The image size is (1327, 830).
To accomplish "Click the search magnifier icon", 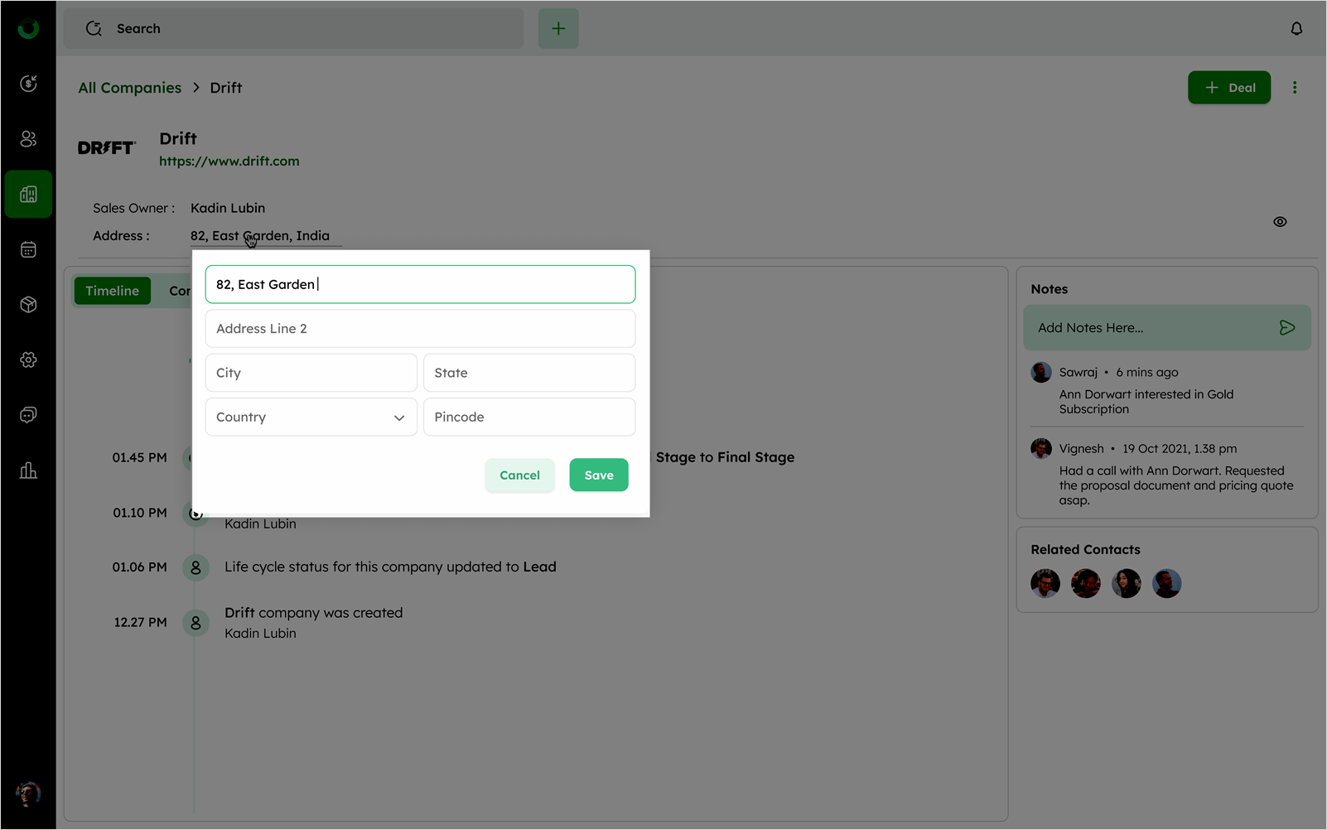I will point(94,28).
